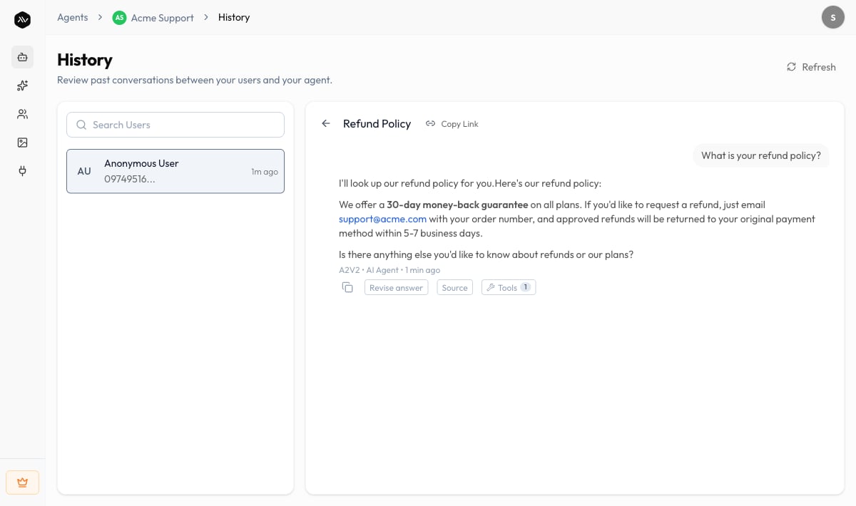Refresh the conversation history
The height and width of the screenshot is (506, 856).
(811, 67)
